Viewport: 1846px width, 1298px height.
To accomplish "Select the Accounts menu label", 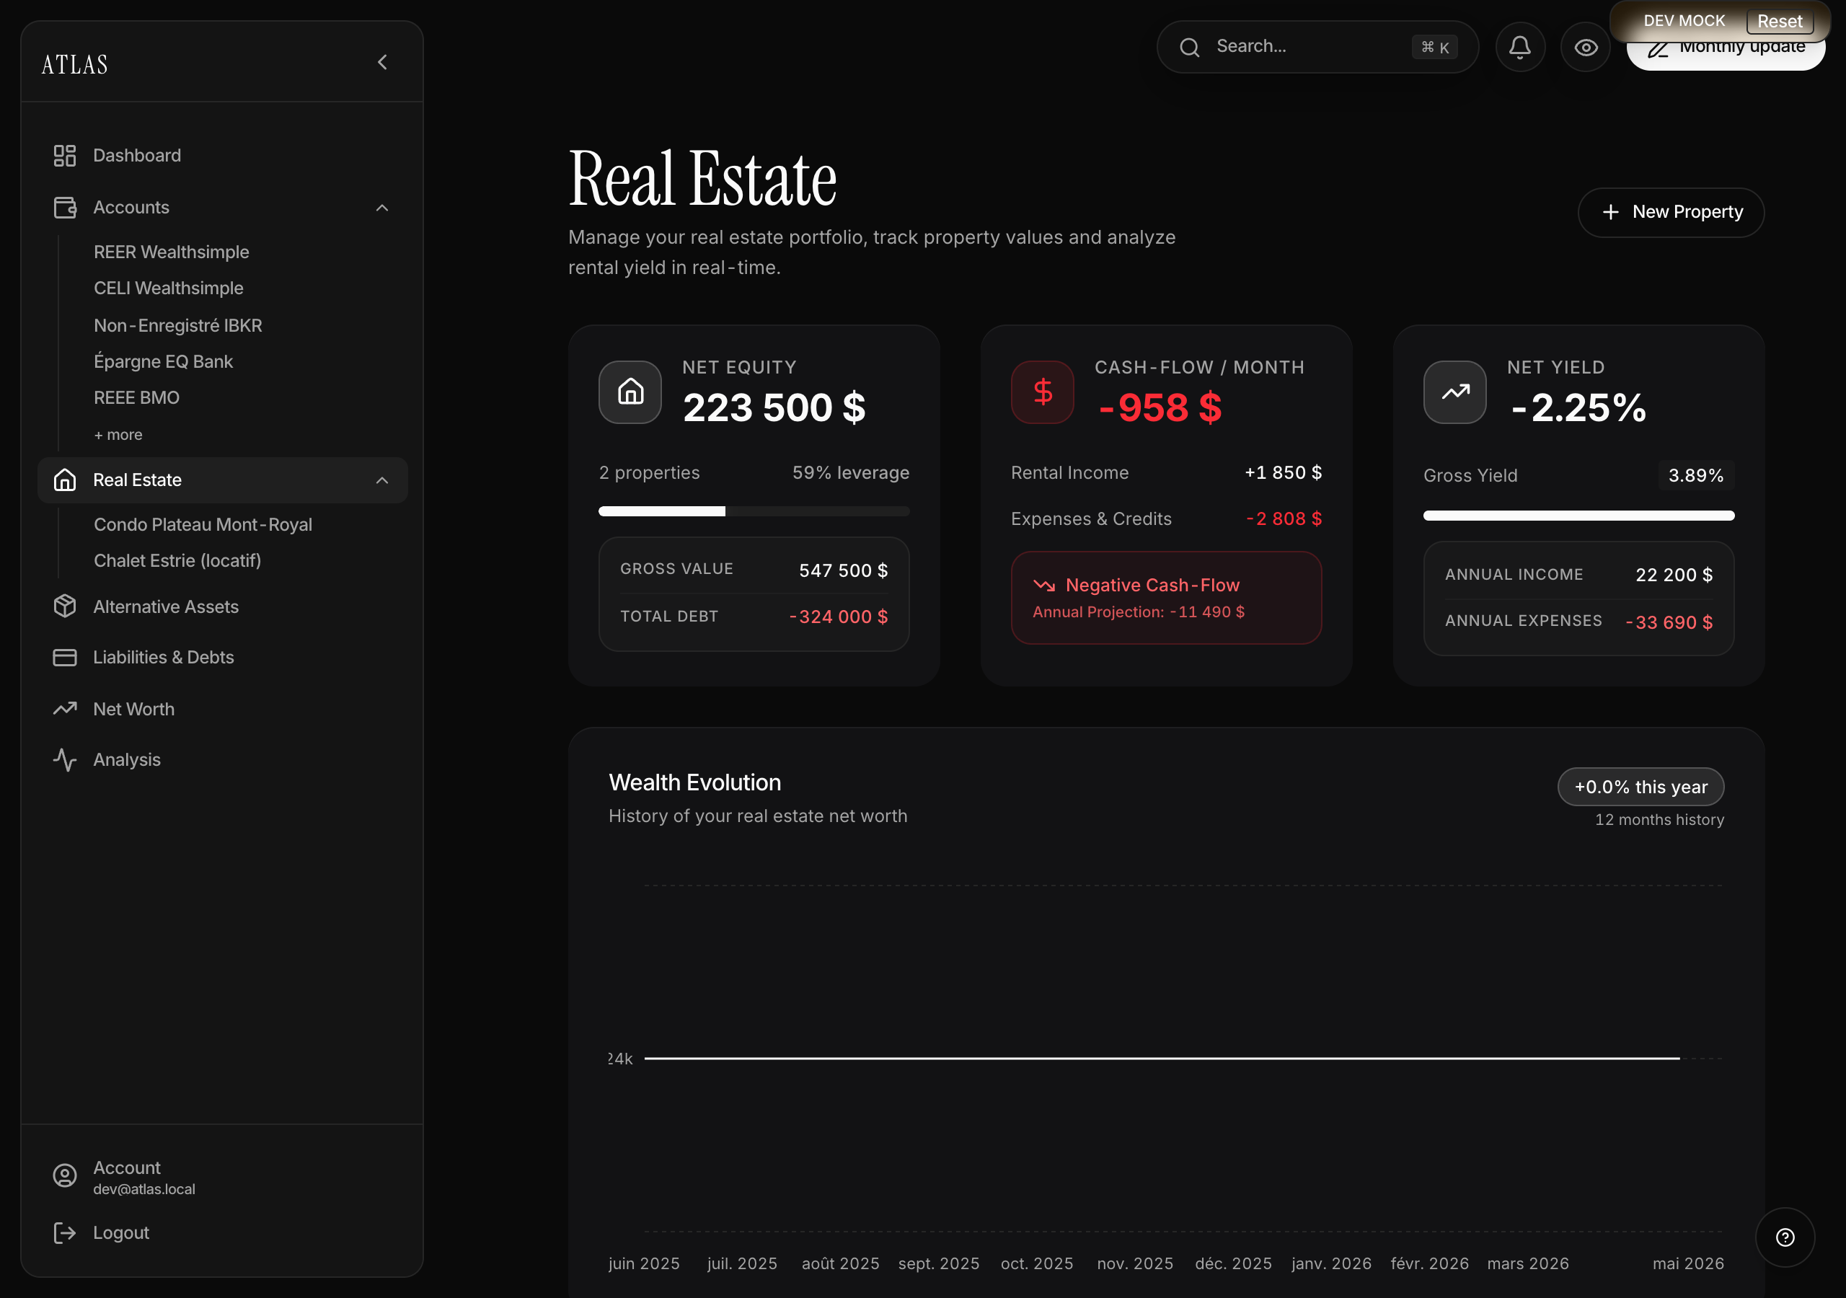I will (x=131, y=208).
